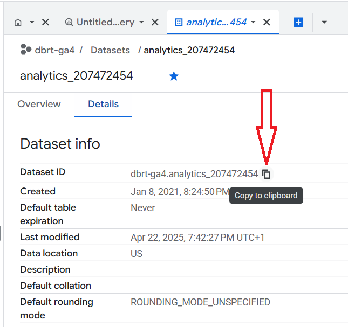Open the Datasets breadcrumb link

pos(110,50)
